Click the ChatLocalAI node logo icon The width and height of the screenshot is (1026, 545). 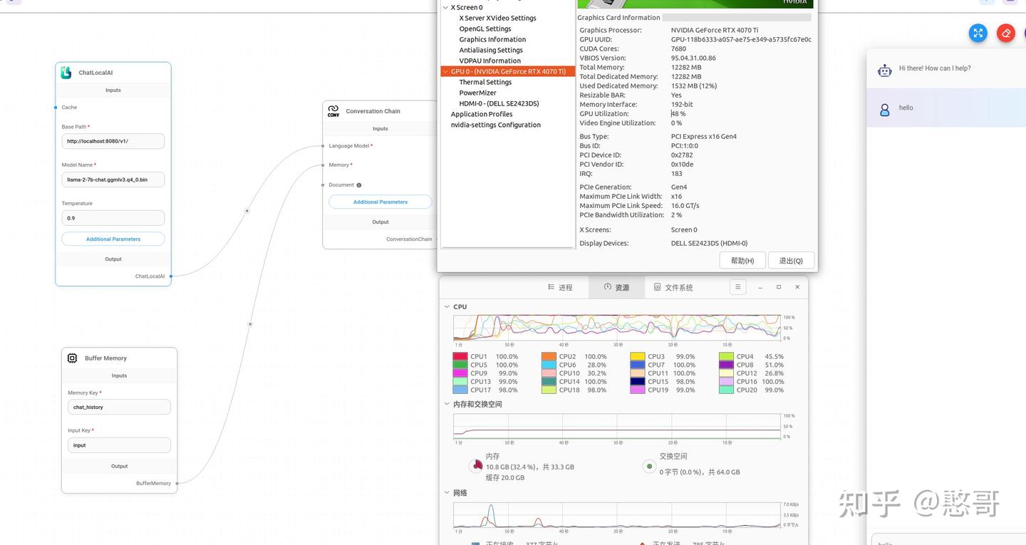(66, 73)
